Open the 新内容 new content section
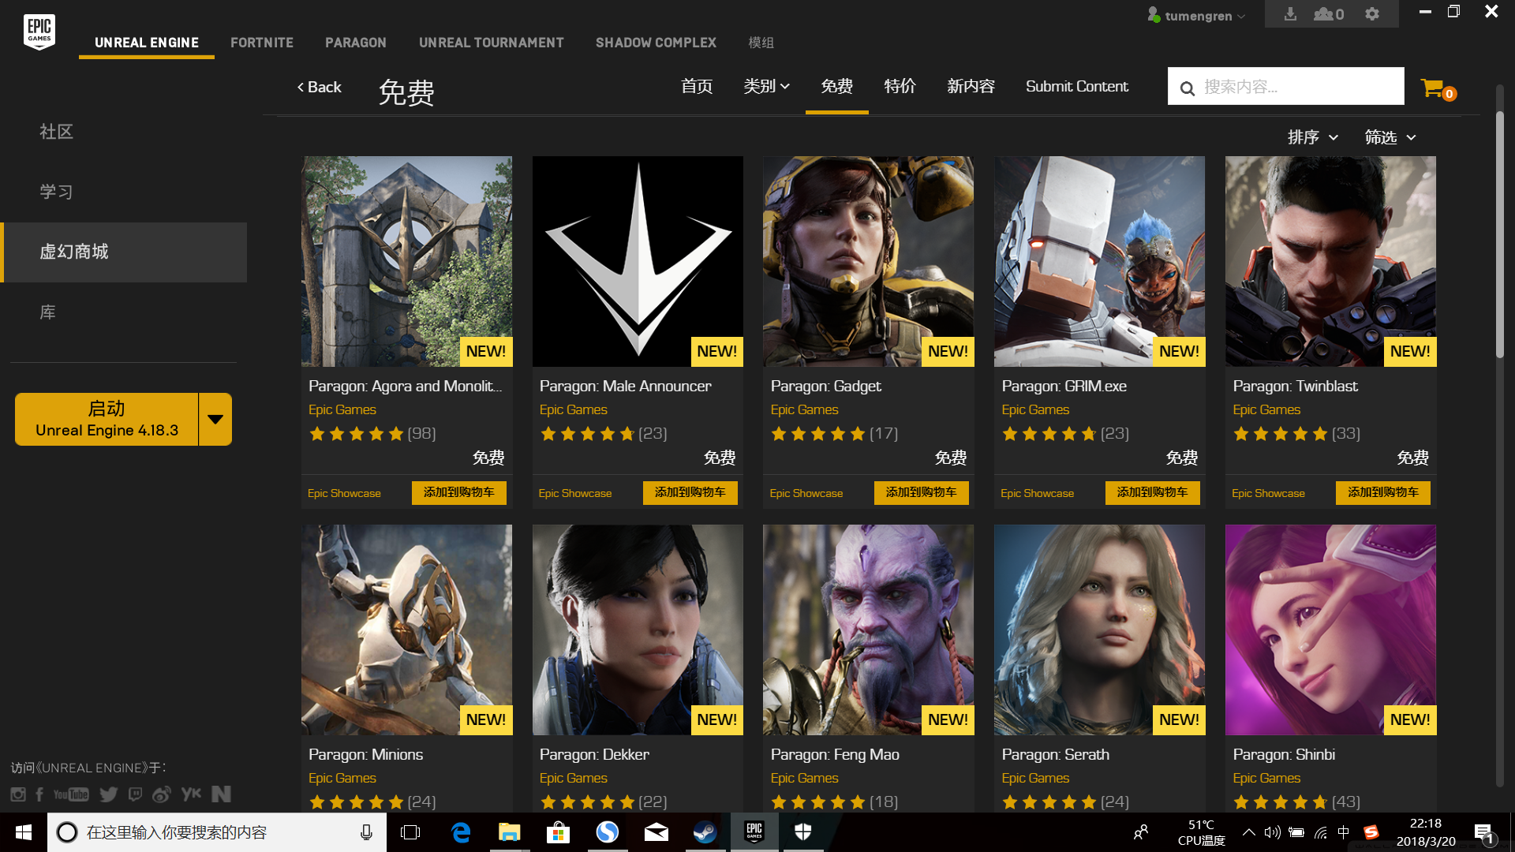The width and height of the screenshot is (1515, 852). coord(971,87)
